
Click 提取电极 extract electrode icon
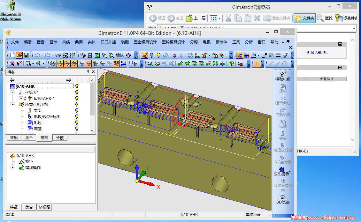point(283,77)
